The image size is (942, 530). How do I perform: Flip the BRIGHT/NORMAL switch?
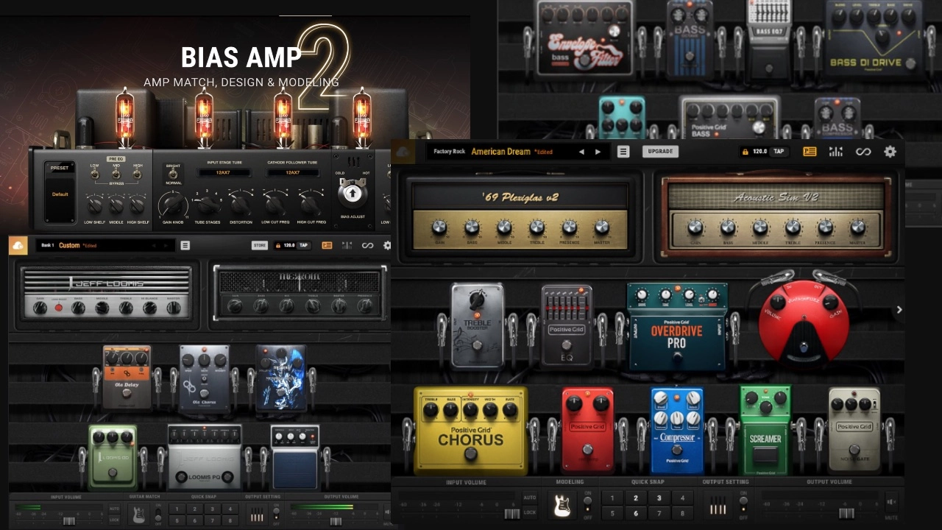point(171,174)
